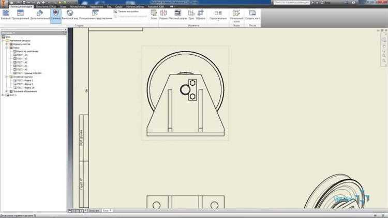
Task: Click the search field in the title bar
Action: 291,3
